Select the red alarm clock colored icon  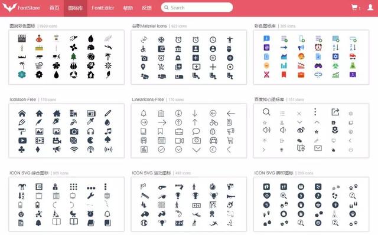[x=318, y=47]
